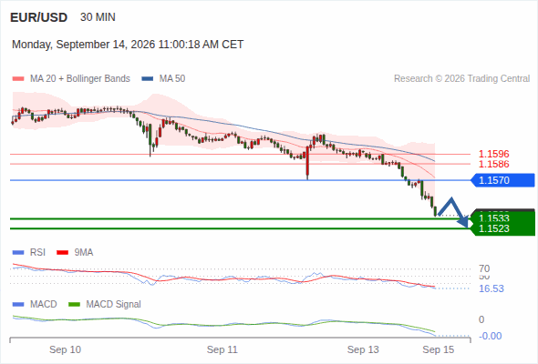This screenshot has width=538, height=364.
Task: Click the Research © 2026 Trading Central text
Action: pos(461,79)
